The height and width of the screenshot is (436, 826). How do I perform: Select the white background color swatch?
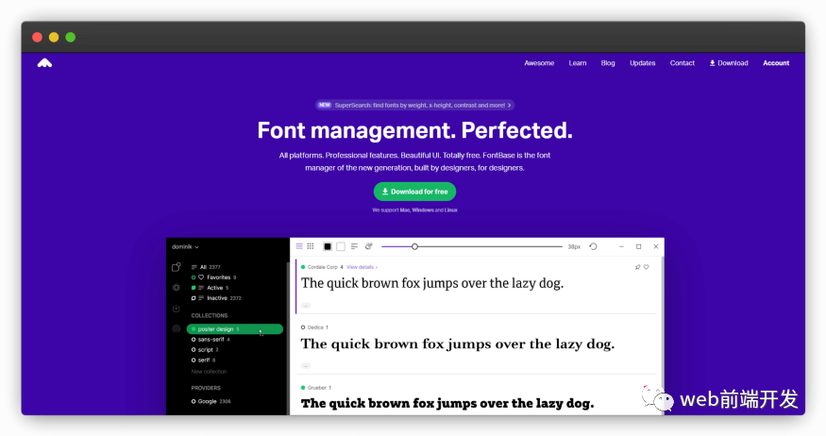(341, 246)
